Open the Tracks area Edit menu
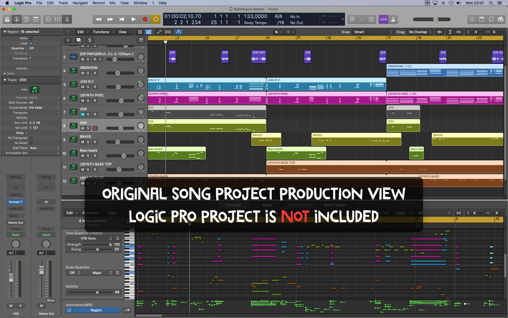 82,32
